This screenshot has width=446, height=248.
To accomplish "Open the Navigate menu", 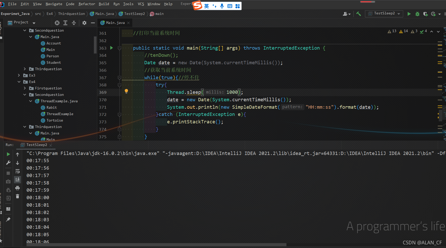I will tap(54, 4).
